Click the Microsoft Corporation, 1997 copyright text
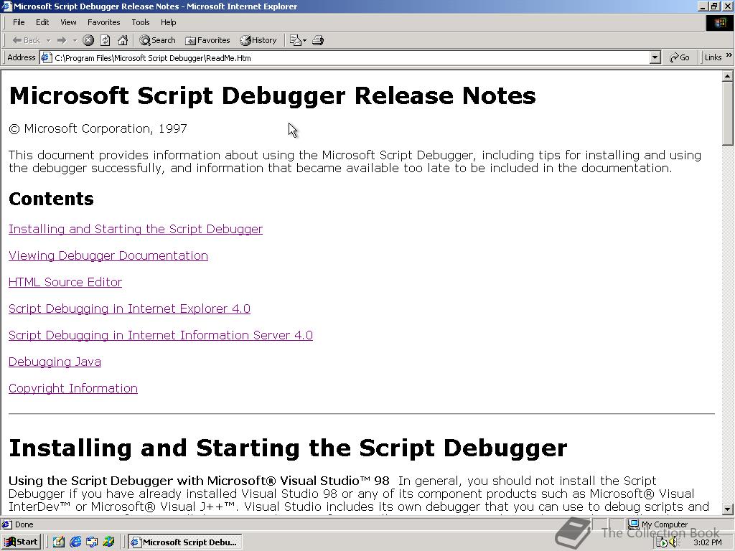 coord(98,129)
